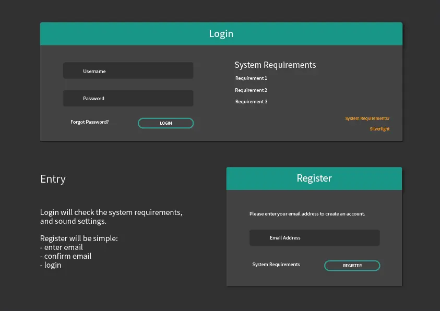Follow the Silverlight link
The width and height of the screenshot is (440, 311).
click(379, 129)
